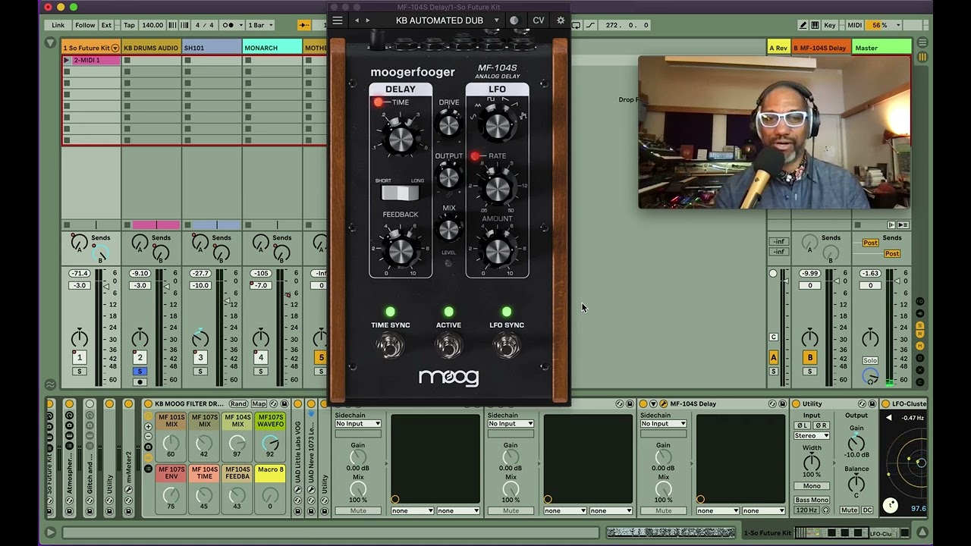Flip the TIME SYNC toggle switch
The height and width of the screenshot is (546, 971).
[x=390, y=346]
